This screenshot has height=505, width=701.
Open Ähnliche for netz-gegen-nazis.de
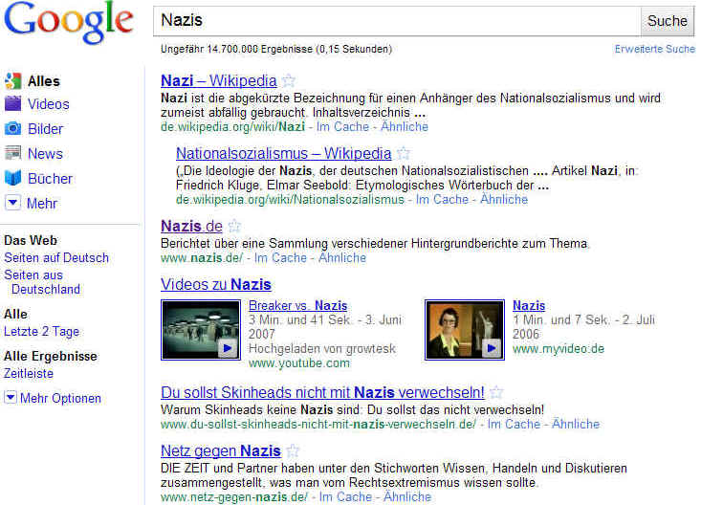point(407,496)
